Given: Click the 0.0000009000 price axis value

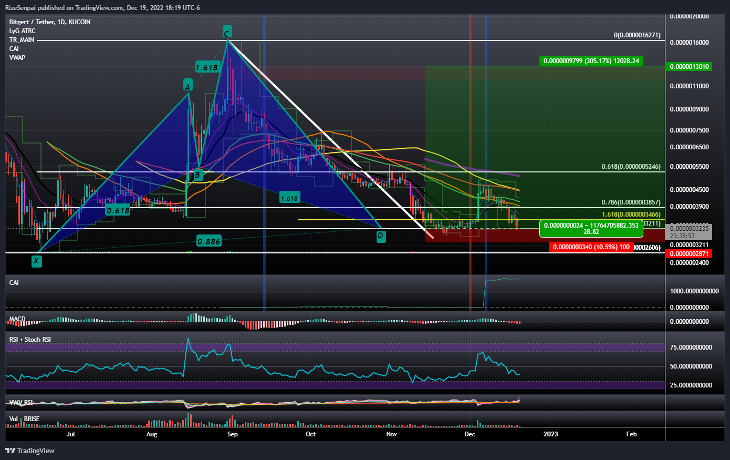Looking at the screenshot, I should [x=689, y=109].
